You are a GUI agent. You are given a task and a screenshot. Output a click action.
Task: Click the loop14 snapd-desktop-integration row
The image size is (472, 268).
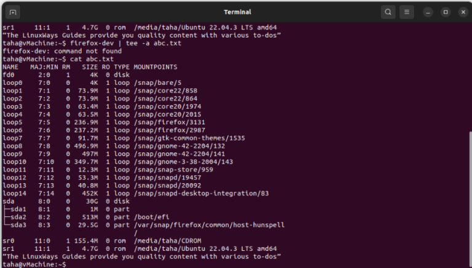pos(135,194)
